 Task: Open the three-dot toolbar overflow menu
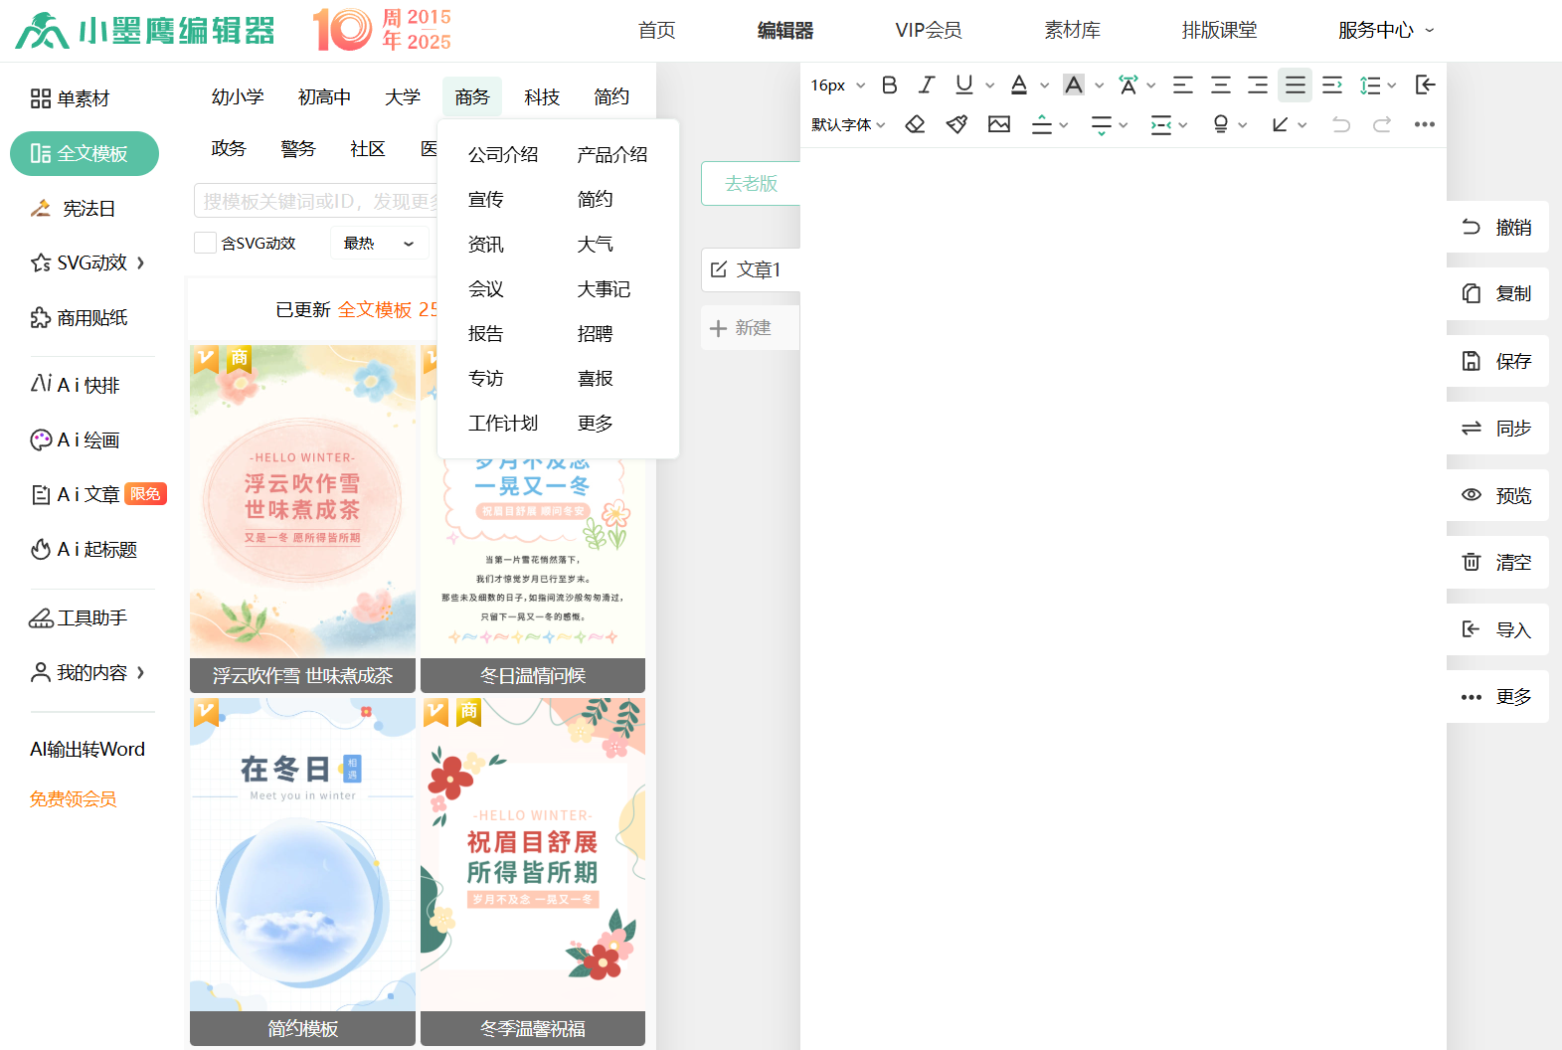[x=1424, y=124]
